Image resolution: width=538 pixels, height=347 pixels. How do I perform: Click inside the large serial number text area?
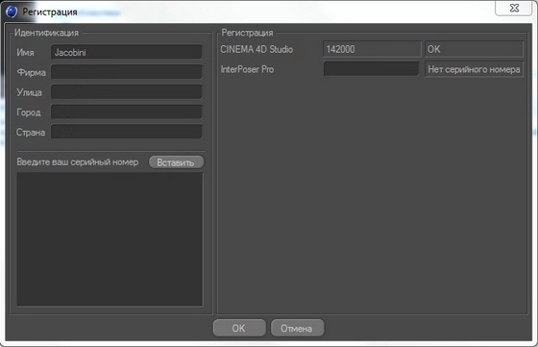(110, 239)
